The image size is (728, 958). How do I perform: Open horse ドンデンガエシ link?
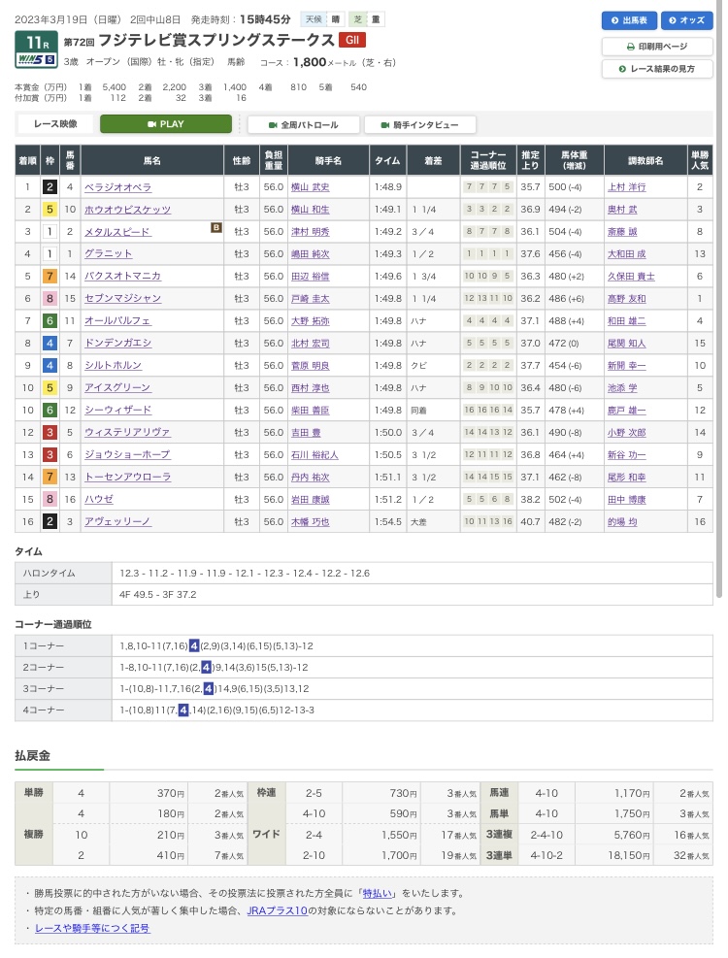tap(118, 343)
